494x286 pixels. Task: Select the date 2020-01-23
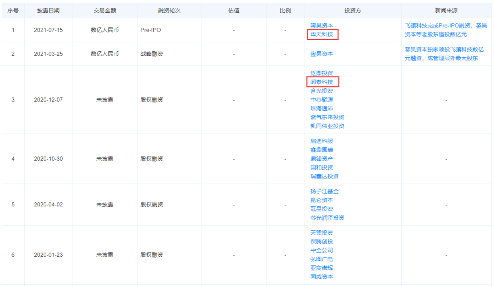48,255
